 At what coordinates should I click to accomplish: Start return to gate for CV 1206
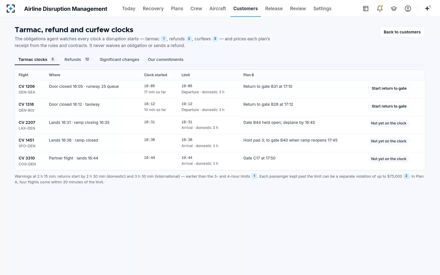[389, 88]
